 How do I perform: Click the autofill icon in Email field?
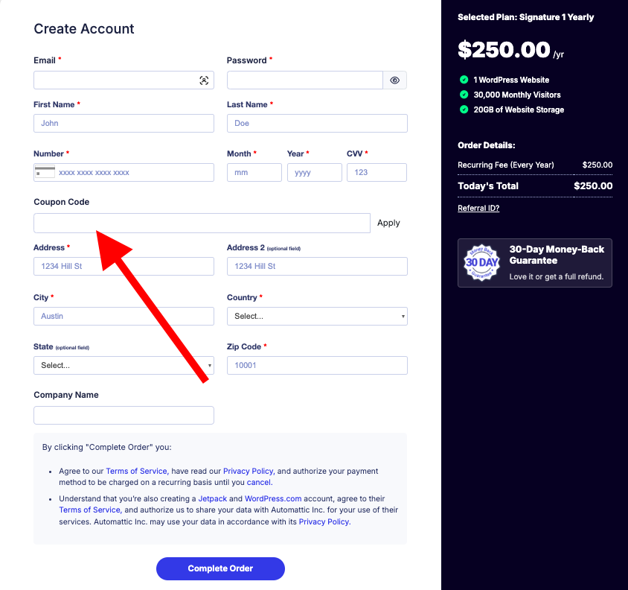[x=204, y=80]
